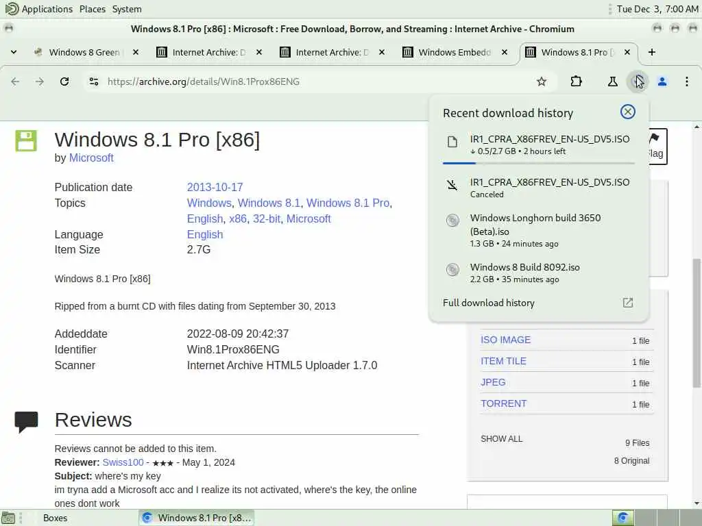This screenshot has height=526, width=702.
Task: Open the Chromium three-dot menu
Action: [x=687, y=82]
